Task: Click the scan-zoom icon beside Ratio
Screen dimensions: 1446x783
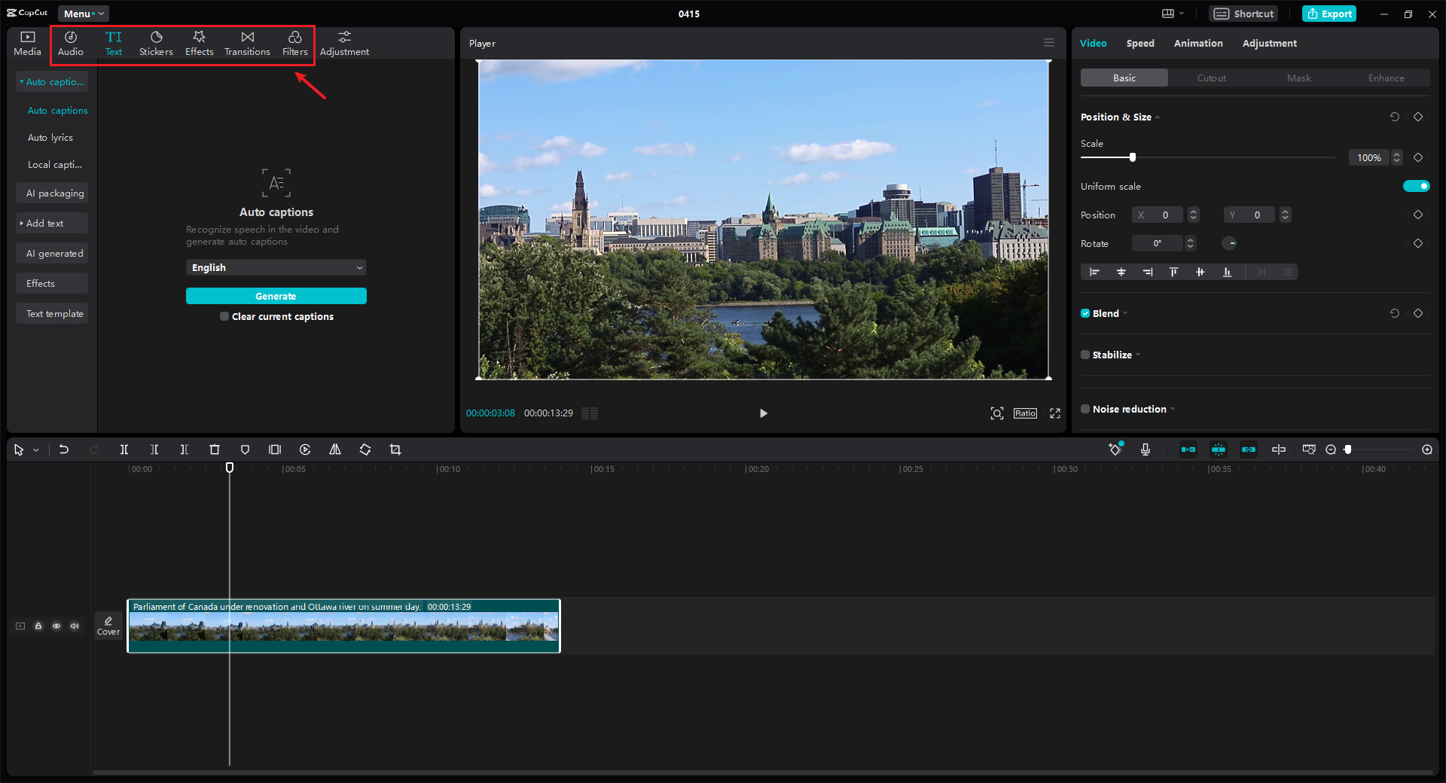Action: [x=997, y=413]
